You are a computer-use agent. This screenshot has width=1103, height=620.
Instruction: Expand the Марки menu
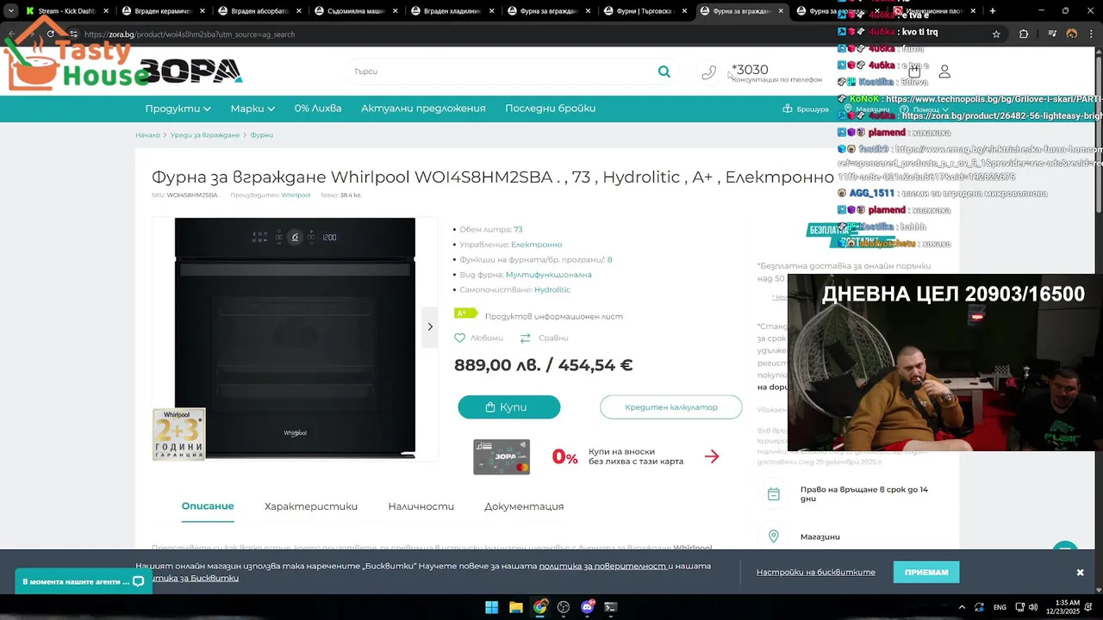(252, 108)
